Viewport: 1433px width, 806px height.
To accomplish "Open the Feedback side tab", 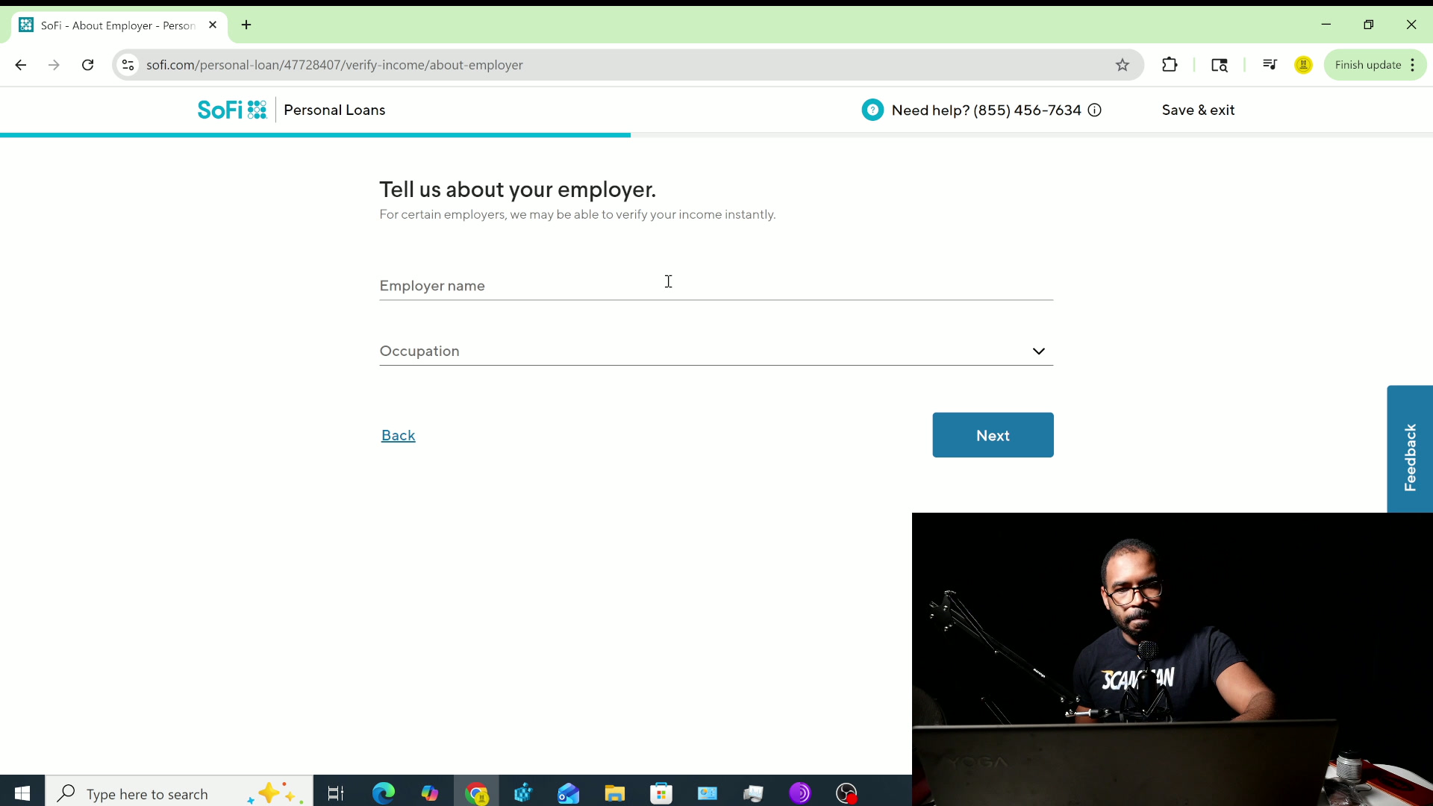I will tap(1409, 449).
